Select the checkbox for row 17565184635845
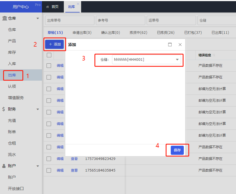Viewport: 236px width, 194px height. point(49,170)
